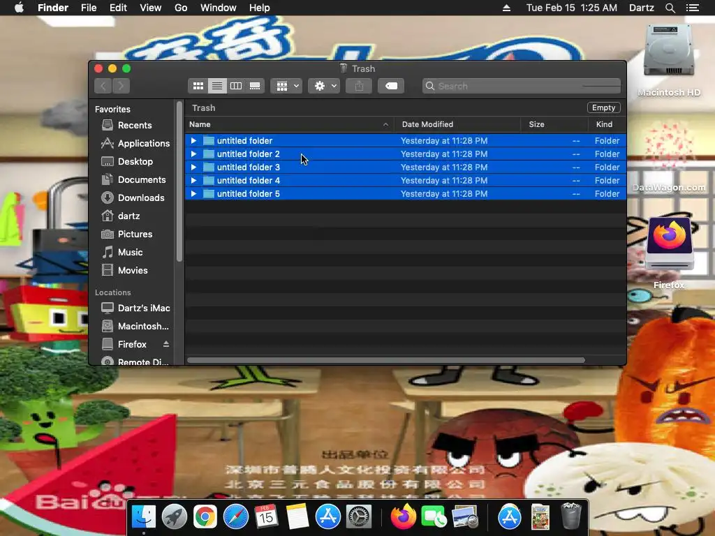Image resolution: width=715 pixels, height=536 pixels.
Task: Go back with the back arrow
Action: (103, 86)
